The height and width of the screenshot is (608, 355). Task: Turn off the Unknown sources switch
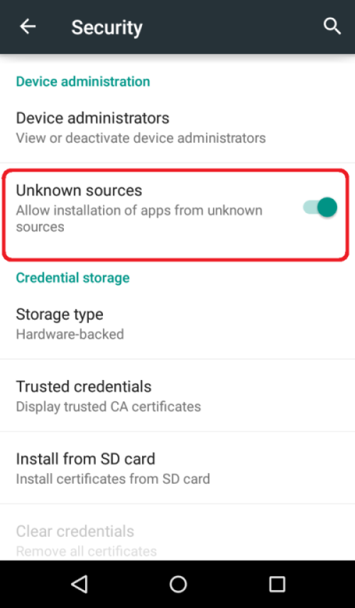pos(319,207)
